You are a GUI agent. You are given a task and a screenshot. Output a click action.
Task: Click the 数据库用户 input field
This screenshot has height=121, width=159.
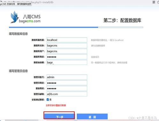point(67,51)
